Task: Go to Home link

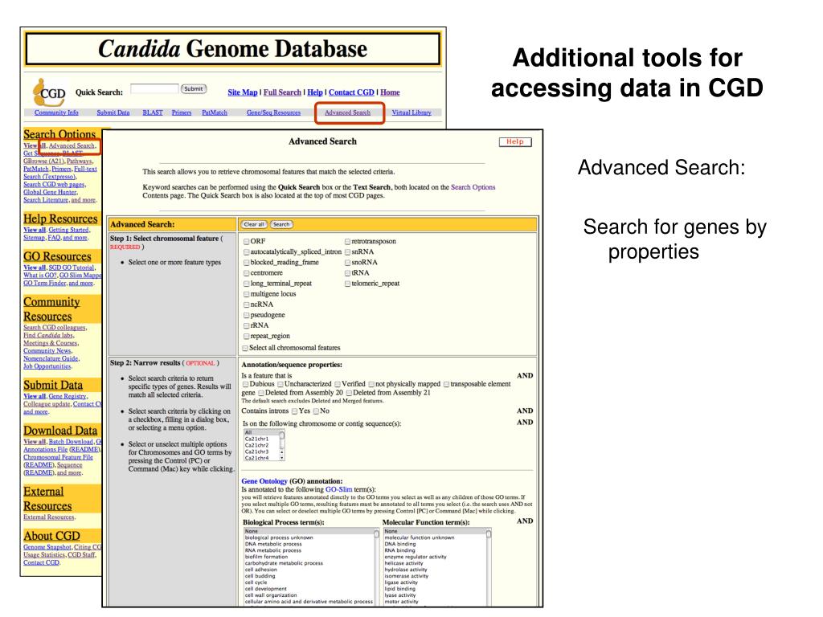Action: click(390, 92)
